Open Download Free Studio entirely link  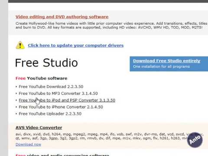click(166, 61)
